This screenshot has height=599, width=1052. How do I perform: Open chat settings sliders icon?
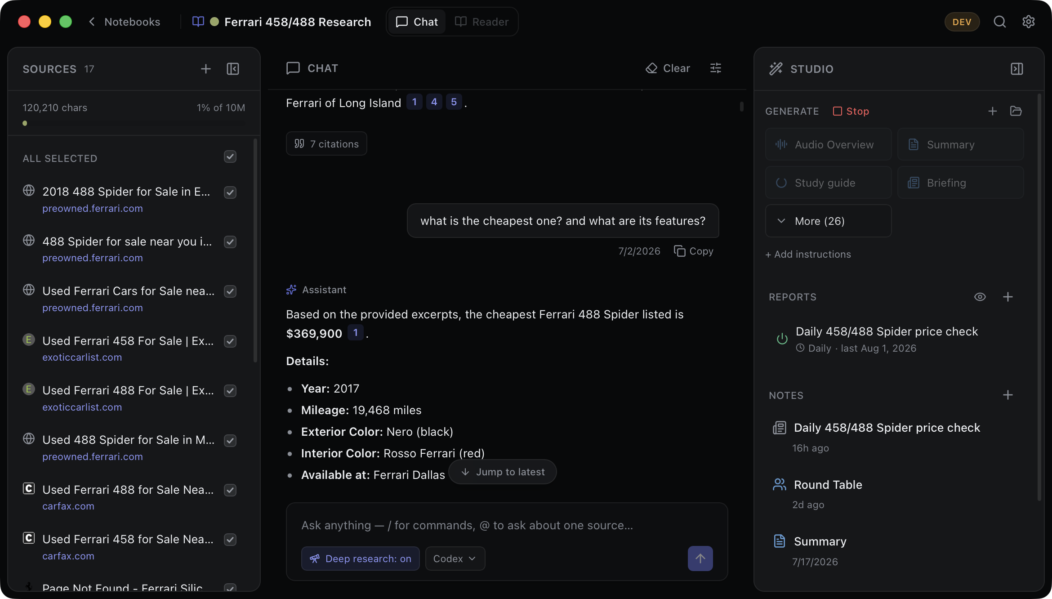716,68
